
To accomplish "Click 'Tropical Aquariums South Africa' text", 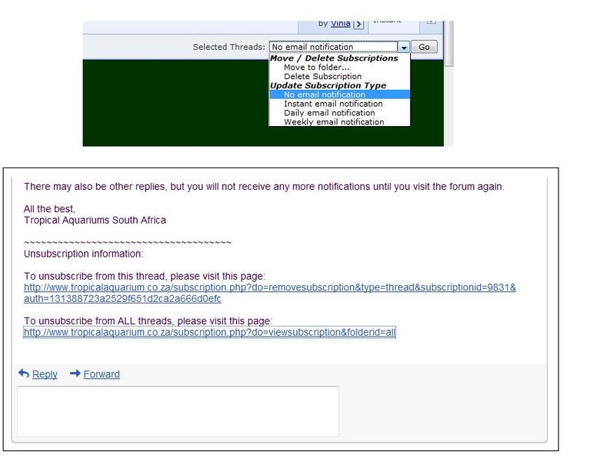I will [x=95, y=220].
